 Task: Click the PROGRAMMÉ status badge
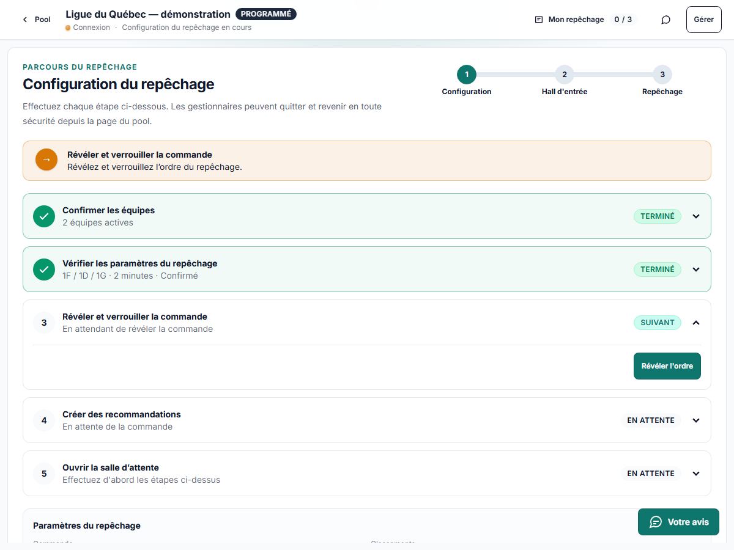coord(266,13)
